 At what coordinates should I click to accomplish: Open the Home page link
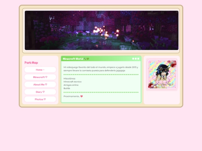pos(40,70)
